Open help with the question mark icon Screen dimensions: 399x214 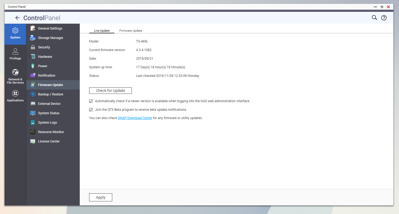384,18
